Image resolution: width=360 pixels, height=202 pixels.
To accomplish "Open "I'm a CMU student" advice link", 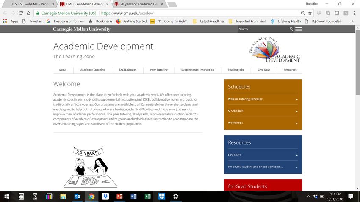I will (x=263, y=167).
